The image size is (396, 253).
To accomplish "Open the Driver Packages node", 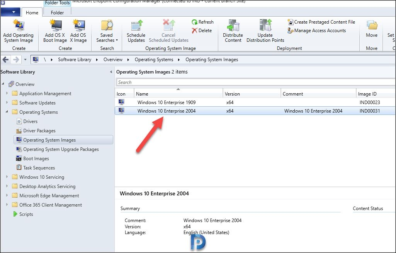I will pos(39,131).
